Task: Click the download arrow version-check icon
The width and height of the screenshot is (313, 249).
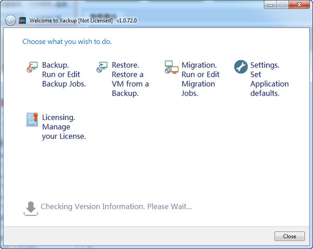Action: point(31,208)
